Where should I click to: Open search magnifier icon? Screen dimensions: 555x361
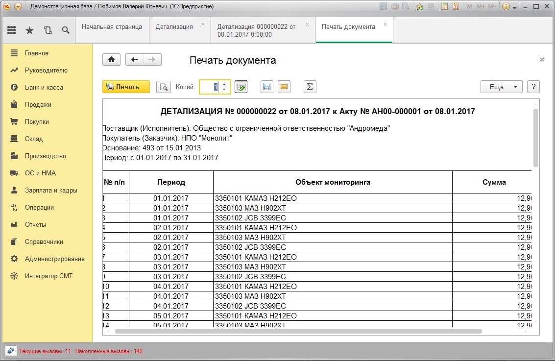tap(66, 30)
